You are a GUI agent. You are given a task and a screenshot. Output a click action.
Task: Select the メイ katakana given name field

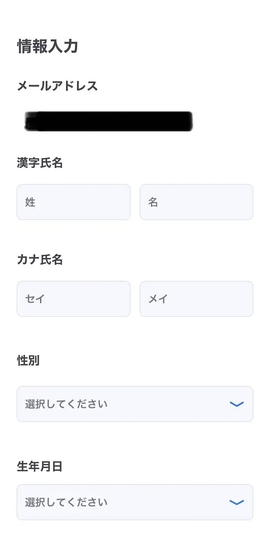point(197,299)
